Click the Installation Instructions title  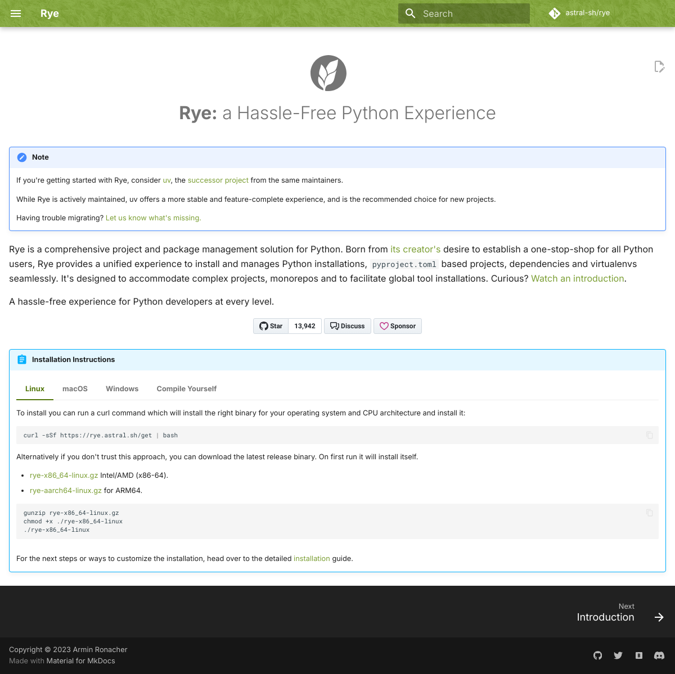point(73,360)
